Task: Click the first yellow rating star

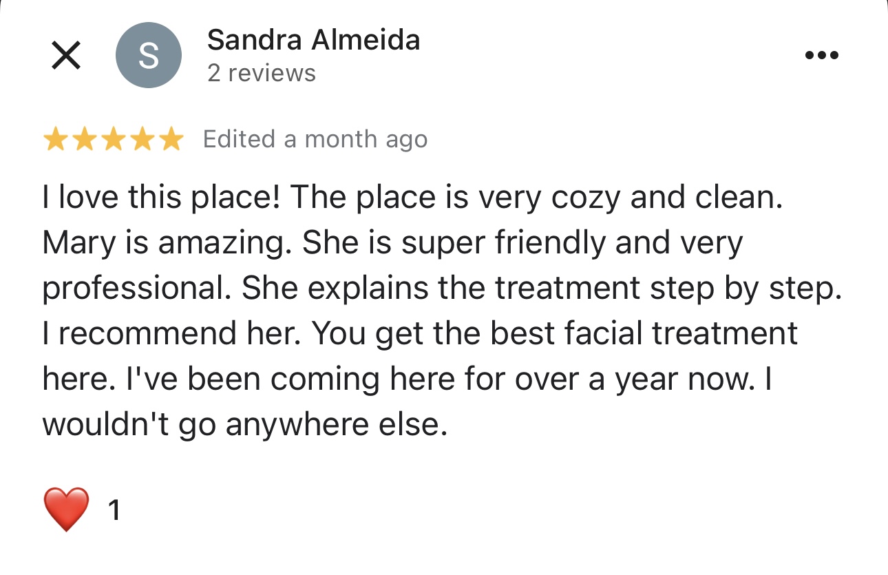Action: click(x=56, y=140)
